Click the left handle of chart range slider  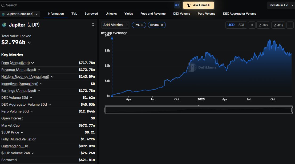[105, 110]
